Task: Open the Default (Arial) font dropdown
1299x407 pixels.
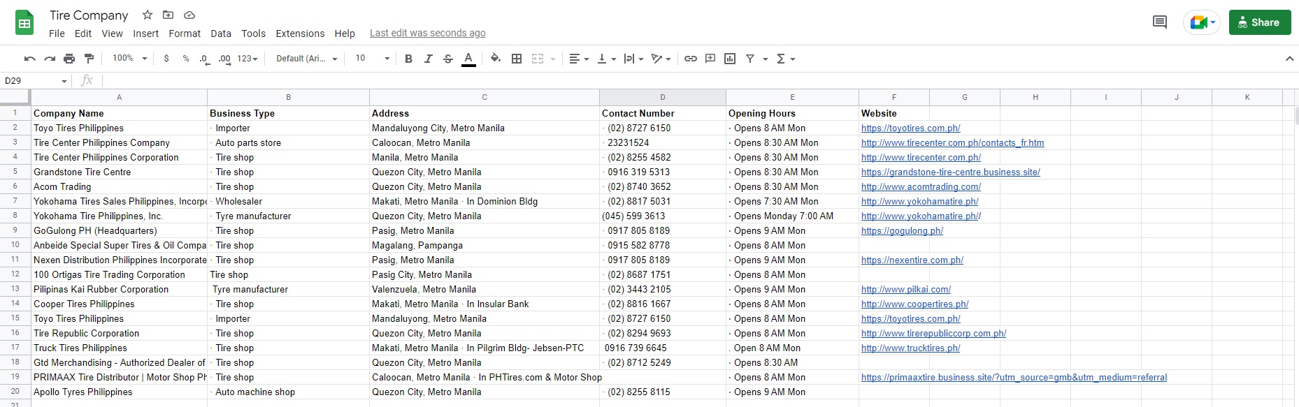Action: coord(307,59)
